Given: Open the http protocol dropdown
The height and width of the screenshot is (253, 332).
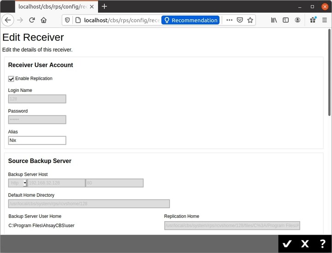Looking at the screenshot, I should (x=18, y=183).
